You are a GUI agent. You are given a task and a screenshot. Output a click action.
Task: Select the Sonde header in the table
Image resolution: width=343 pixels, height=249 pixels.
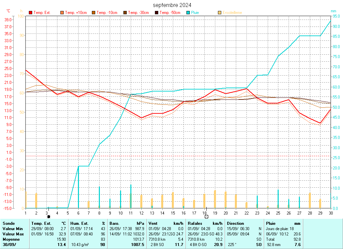click(x=9, y=223)
